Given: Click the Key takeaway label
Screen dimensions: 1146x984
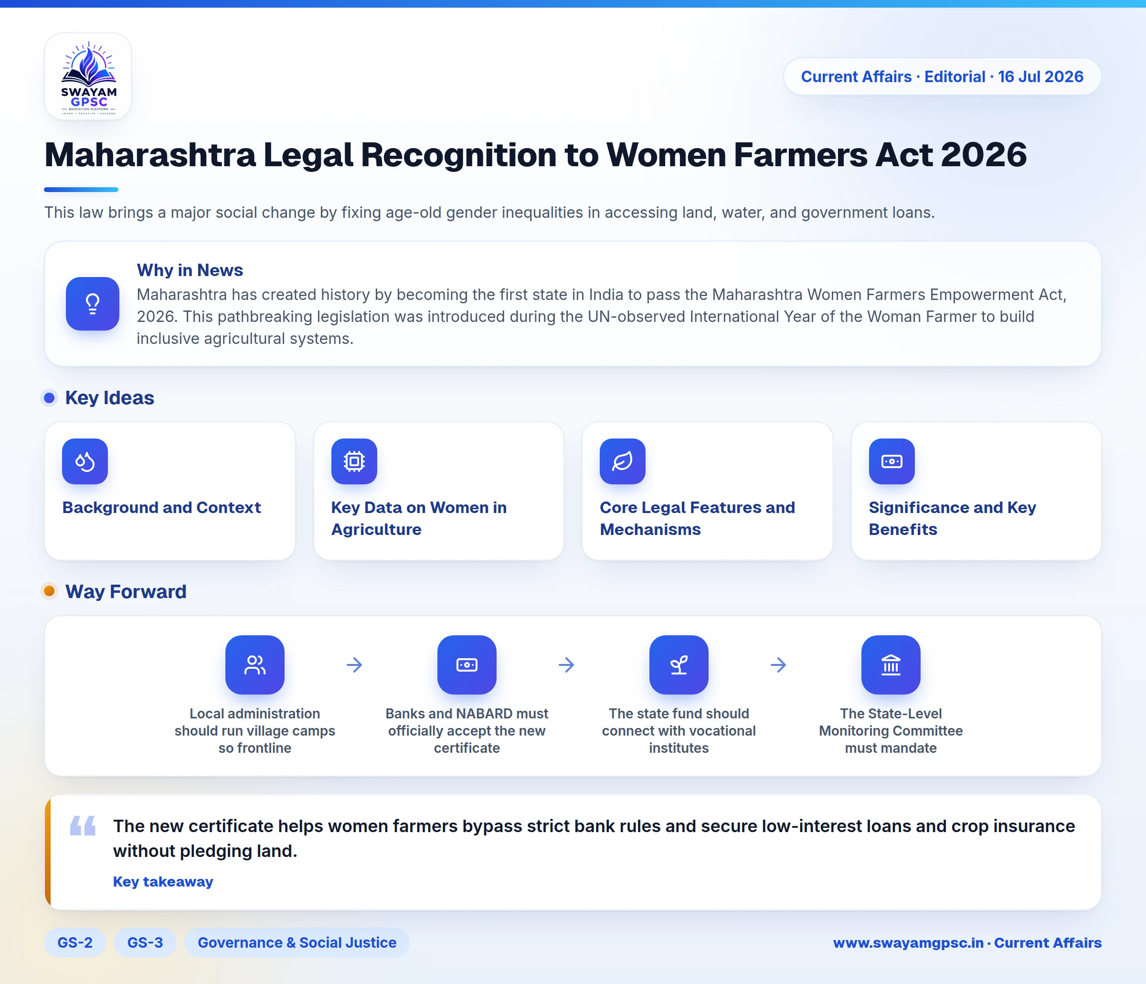Looking at the screenshot, I should 163,882.
